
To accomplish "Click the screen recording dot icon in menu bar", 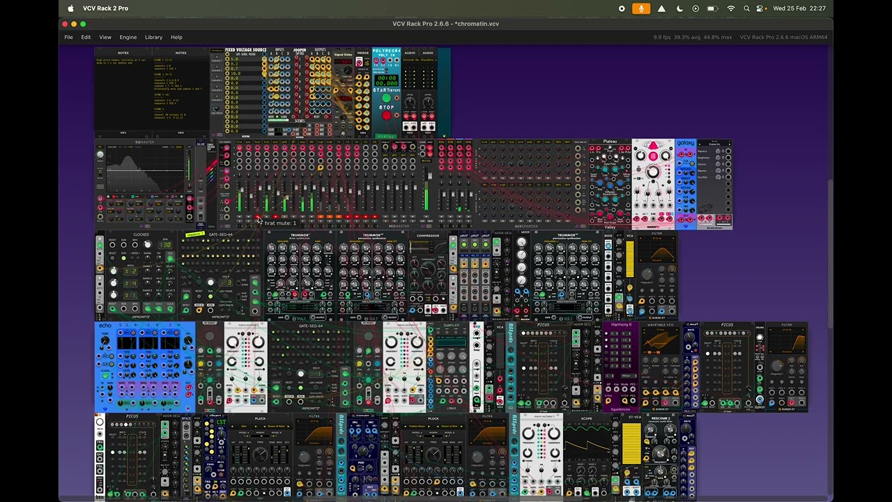I will 622,8.
